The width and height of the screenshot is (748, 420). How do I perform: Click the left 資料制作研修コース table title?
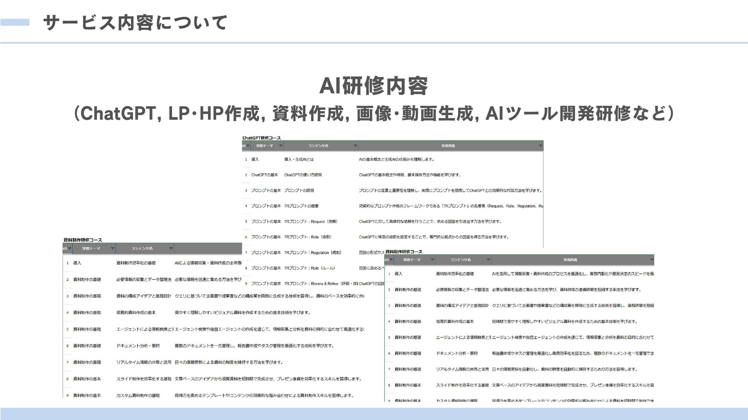pos(83,240)
